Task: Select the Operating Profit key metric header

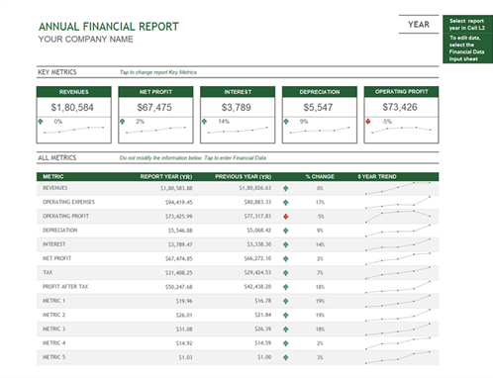Action: [401, 92]
